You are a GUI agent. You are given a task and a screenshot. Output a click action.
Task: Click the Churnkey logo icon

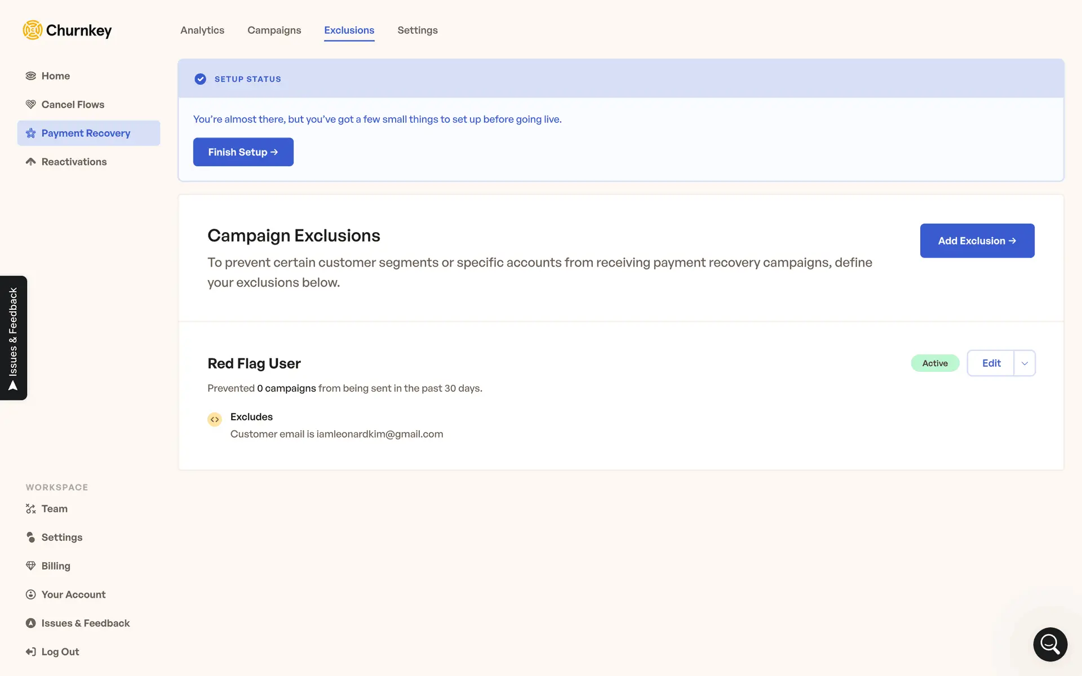click(33, 30)
